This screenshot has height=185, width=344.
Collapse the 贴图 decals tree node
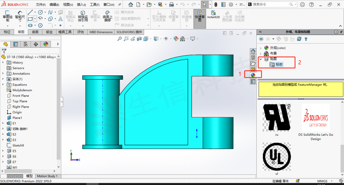tap(261, 59)
